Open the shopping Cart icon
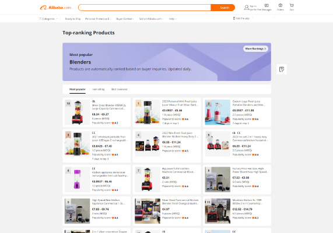The height and width of the screenshot is (233, 333). 292,5
